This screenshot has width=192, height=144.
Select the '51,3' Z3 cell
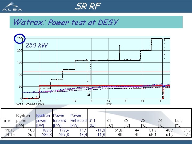(153, 130)
